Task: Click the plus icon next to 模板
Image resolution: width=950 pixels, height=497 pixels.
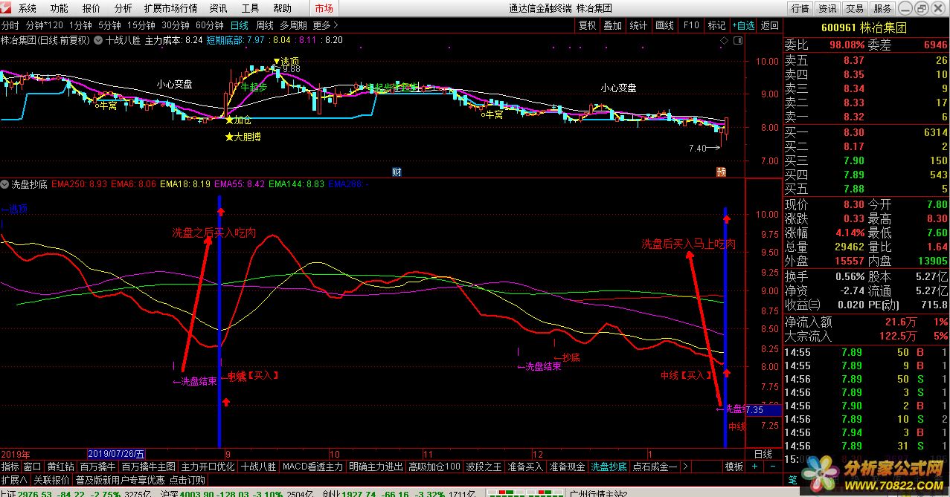Action: click(754, 467)
